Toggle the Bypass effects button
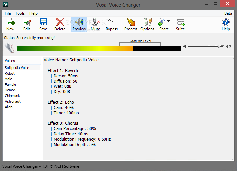Viewport: 237px width, 171px height. (x=112, y=24)
